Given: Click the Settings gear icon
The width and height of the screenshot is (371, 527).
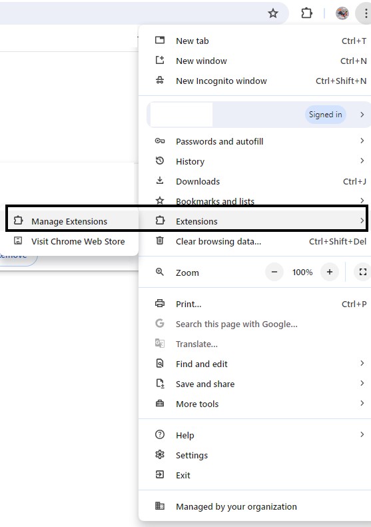Looking at the screenshot, I should tap(160, 455).
